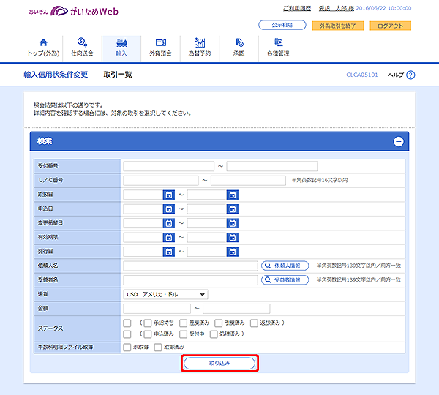Click the L/C番号 end input field
Viewport: 439px width, 395px height.
(248, 181)
